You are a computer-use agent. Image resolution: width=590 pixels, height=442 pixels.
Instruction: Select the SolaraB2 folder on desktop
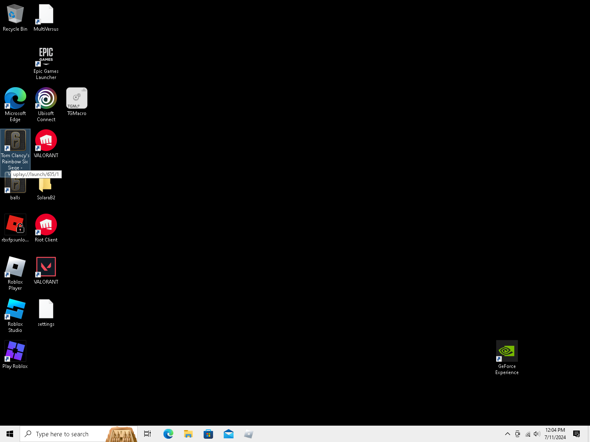(46, 189)
